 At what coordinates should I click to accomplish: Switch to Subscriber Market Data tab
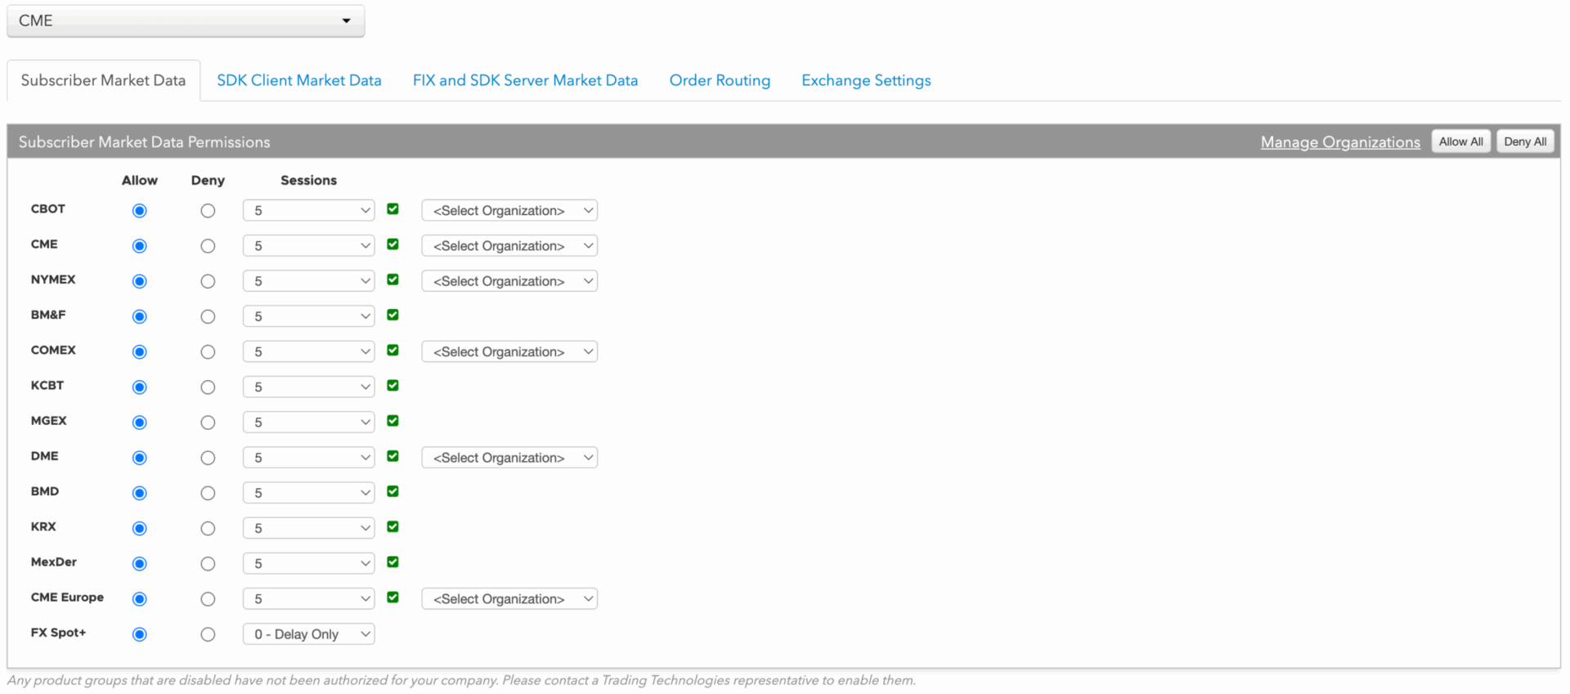[x=103, y=80]
